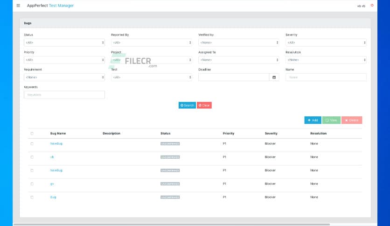Open the 'vb' bug link
The height and width of the screenshot is (226, 390).
(x=52, y=157)
